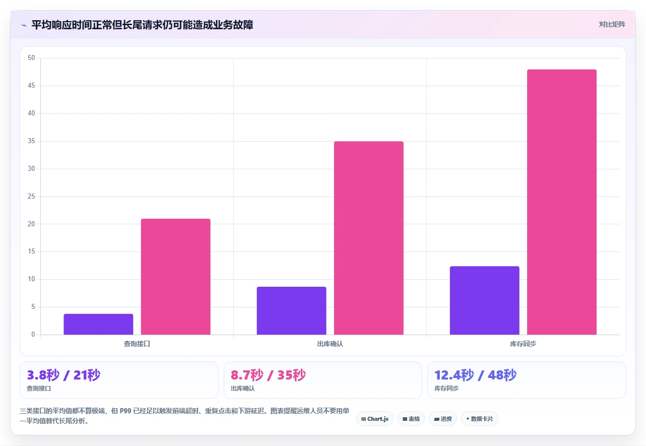Screen dimensions: 646x446
Task: Click the y-axis tick label 20
Action: [31, 224]
